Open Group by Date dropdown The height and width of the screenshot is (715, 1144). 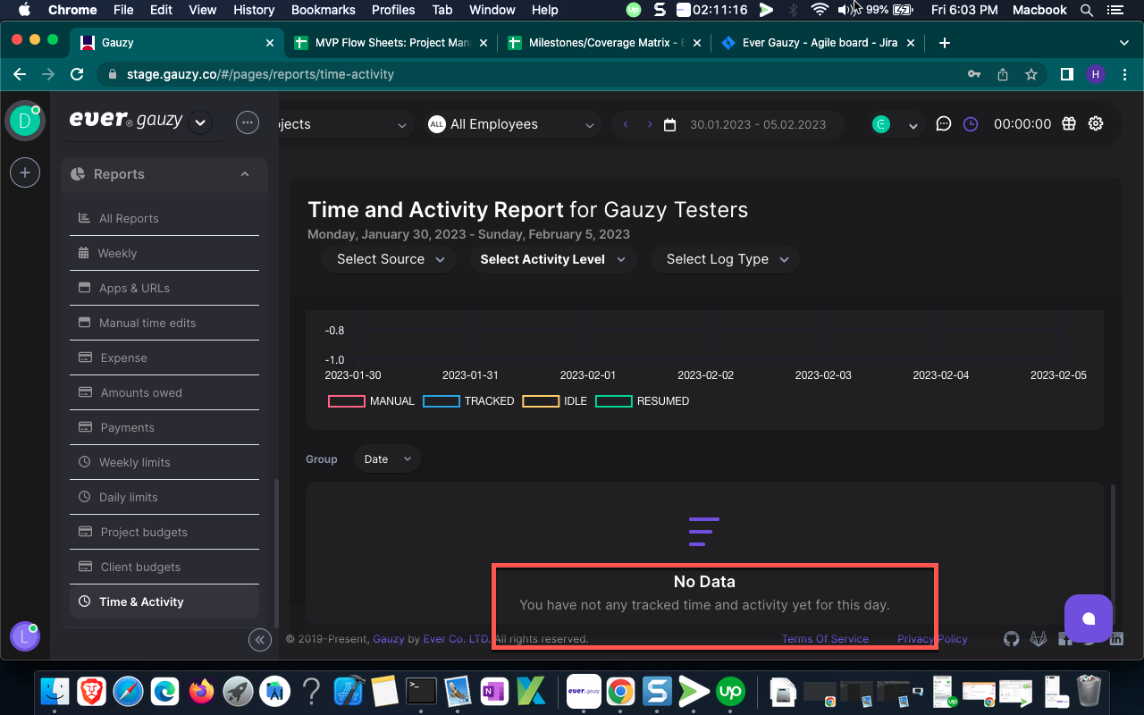387,459
